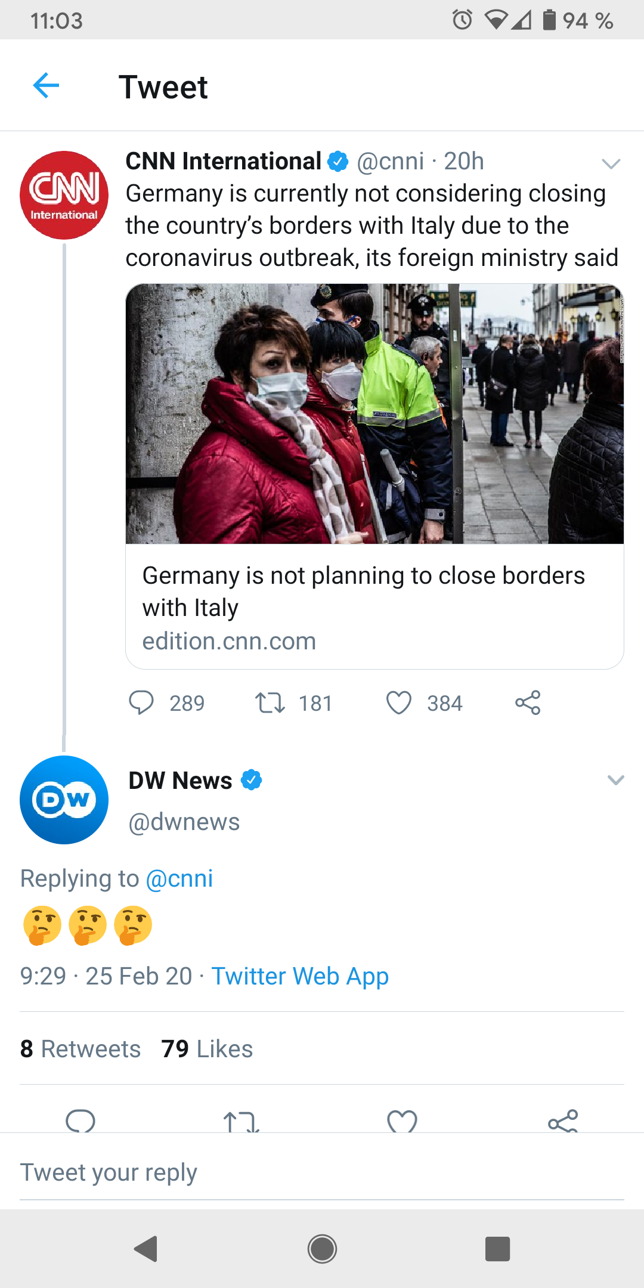Share the CNN International tweet
The image size is (644, 1288).
click(528, 702)
